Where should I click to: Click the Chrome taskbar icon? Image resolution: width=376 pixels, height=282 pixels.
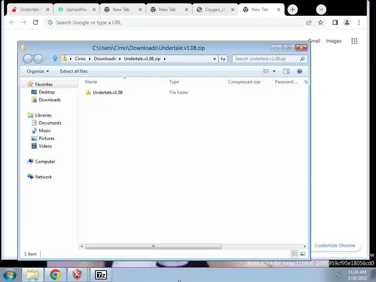(x=55, y=275)
